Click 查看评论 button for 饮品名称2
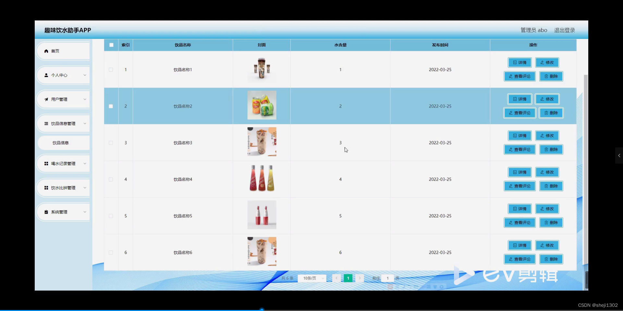Image resolution: width=623 pixels, height=311 pixels. tap(519, 113)
